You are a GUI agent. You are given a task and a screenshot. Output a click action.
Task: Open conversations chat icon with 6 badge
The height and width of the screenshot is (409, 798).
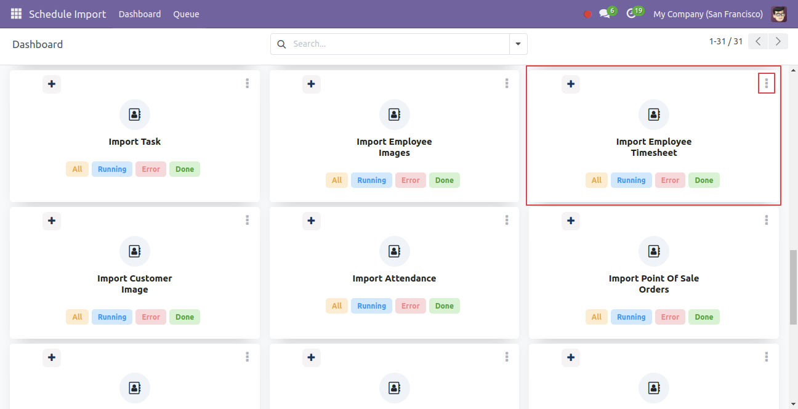pyautogui.click(x=605, y=14)
